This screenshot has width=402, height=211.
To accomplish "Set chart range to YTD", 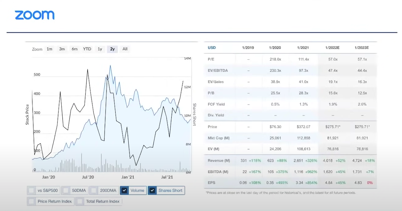I will tap(87, 49).
